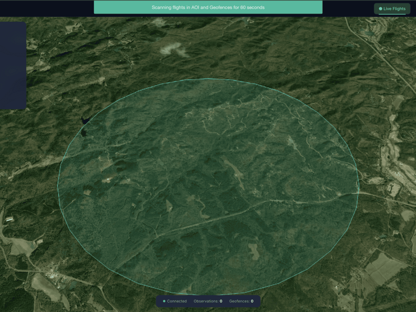Select the Observations counter in status bar
Viewport: 416px width, 312px height.
(208, 301)
